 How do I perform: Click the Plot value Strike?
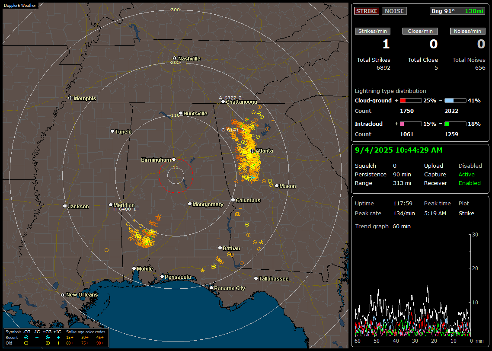(466, 213)
